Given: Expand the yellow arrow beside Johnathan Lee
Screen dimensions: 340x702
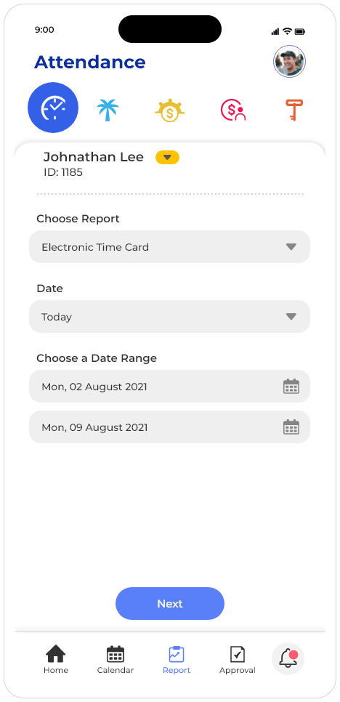Looking at the screenshot, I should pos(167,157).
